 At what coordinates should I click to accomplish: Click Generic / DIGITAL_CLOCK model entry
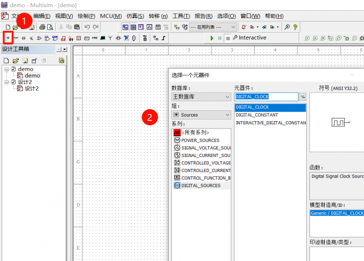click(337, 213)
